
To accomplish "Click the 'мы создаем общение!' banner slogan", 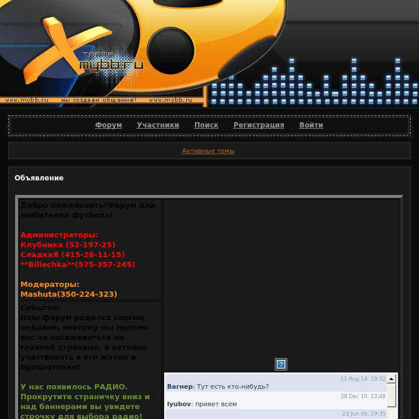I will coord(98,100).
